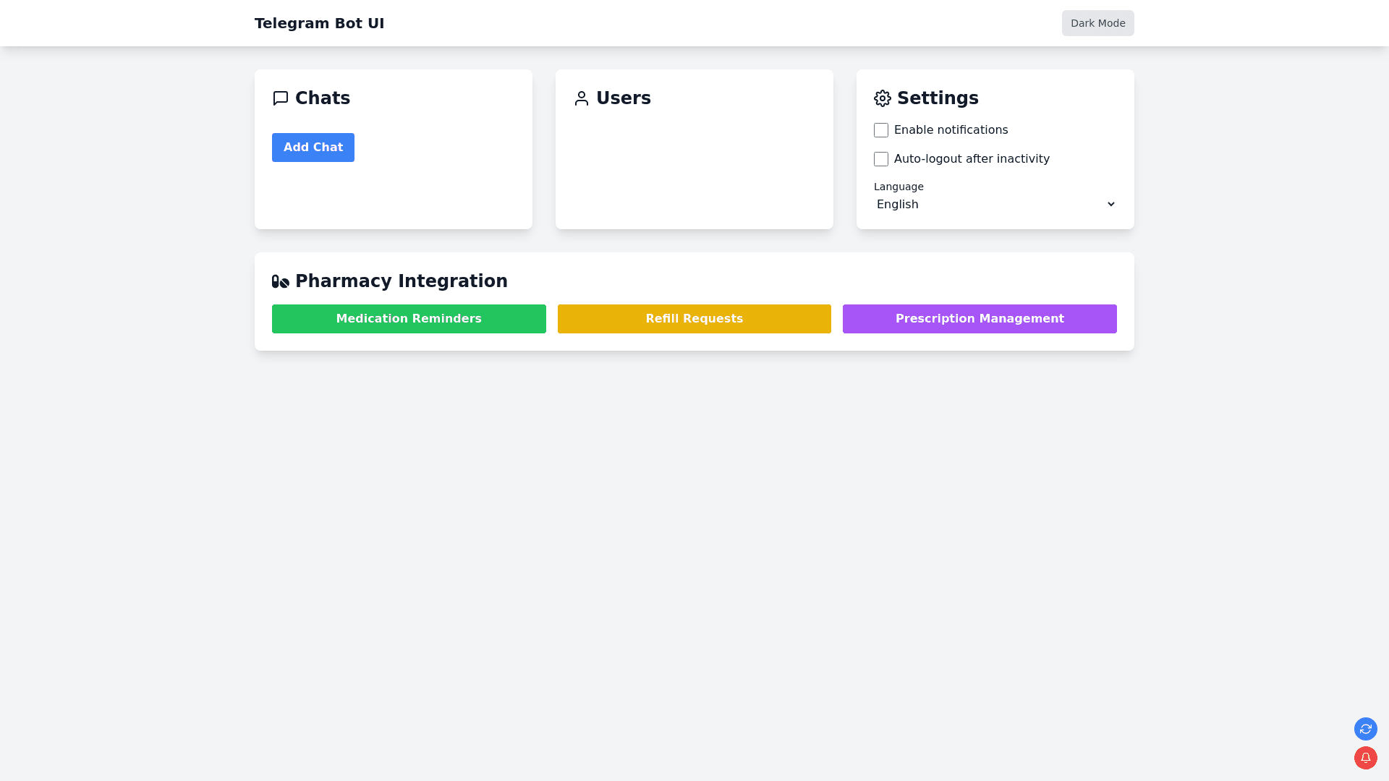Click the Pharmacy Integration heading

click(x=402, y=281)
